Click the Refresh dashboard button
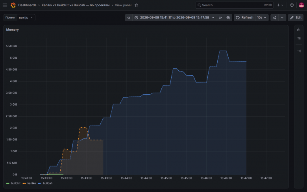Viewport: 307px width, 192px height. (x=245, y=18)
